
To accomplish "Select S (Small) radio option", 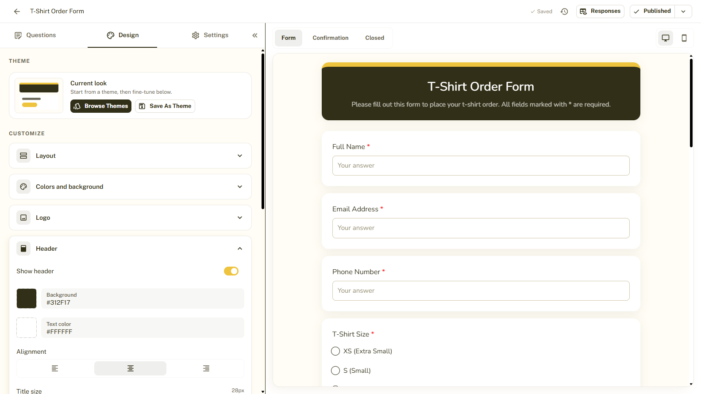I will (x=335, y=371).
